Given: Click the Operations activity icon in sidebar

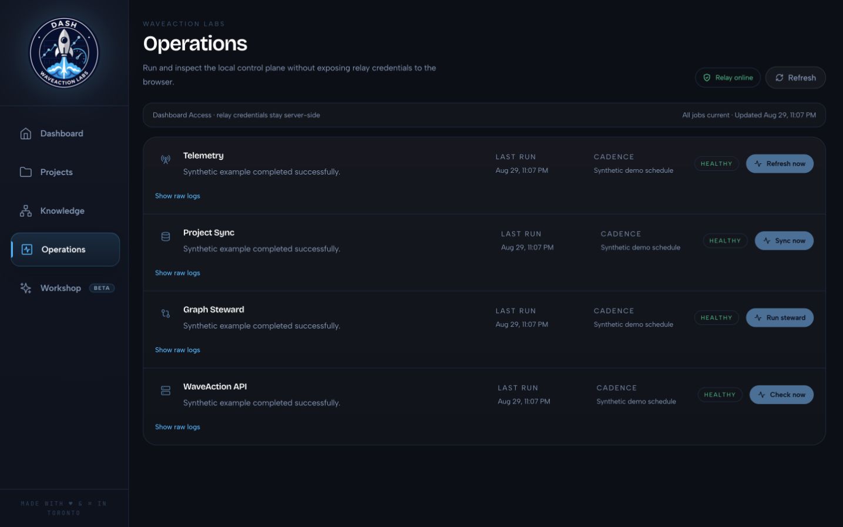Looking at the screenshot, I should [x=27, y=249].
